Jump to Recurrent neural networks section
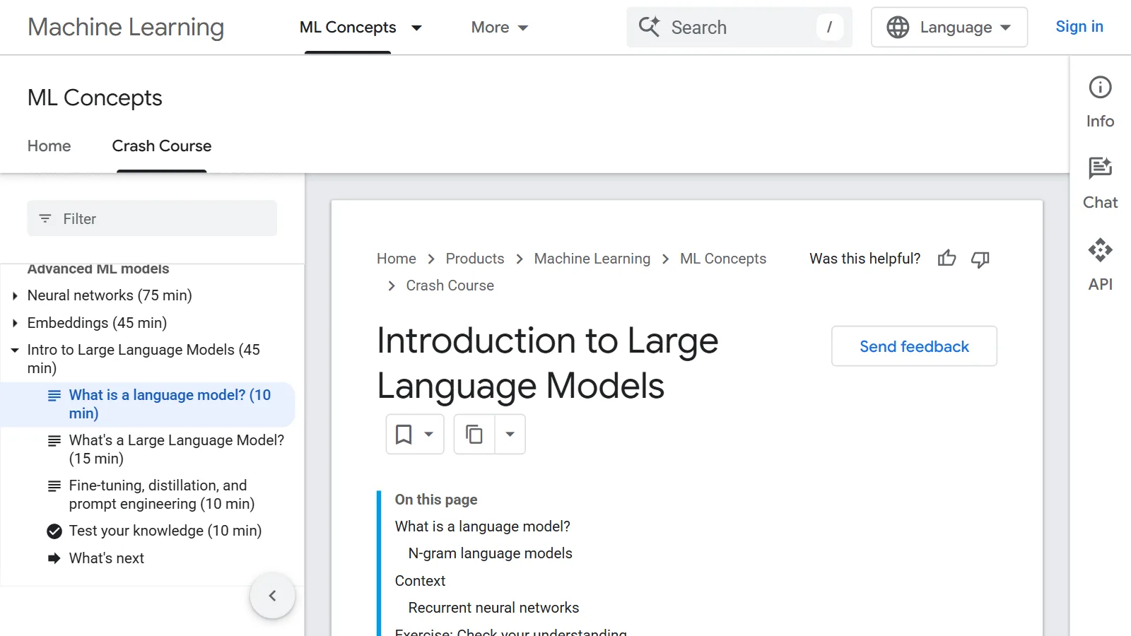The image size is (1131, 636). pyautogui.click(x=493, y=608)
